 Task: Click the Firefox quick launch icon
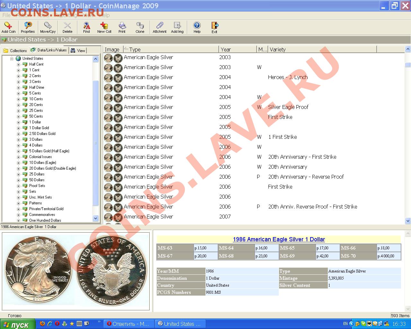pyautogui.click(x=42, y=324)
